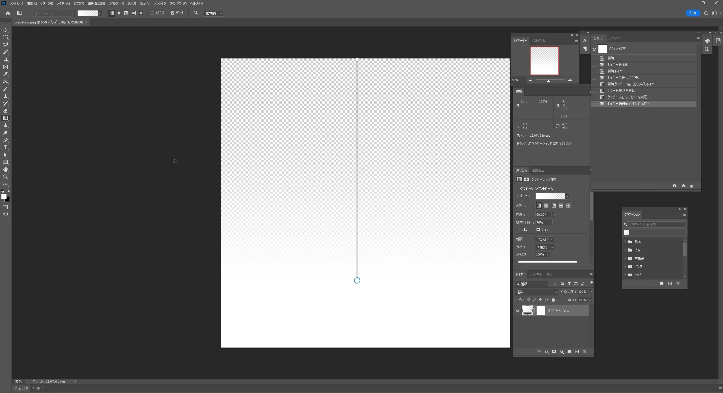Enable the 逆方向 checkbox in options bar
The width and height of the screenshot is (723, 393).
(x=152, y=13)
